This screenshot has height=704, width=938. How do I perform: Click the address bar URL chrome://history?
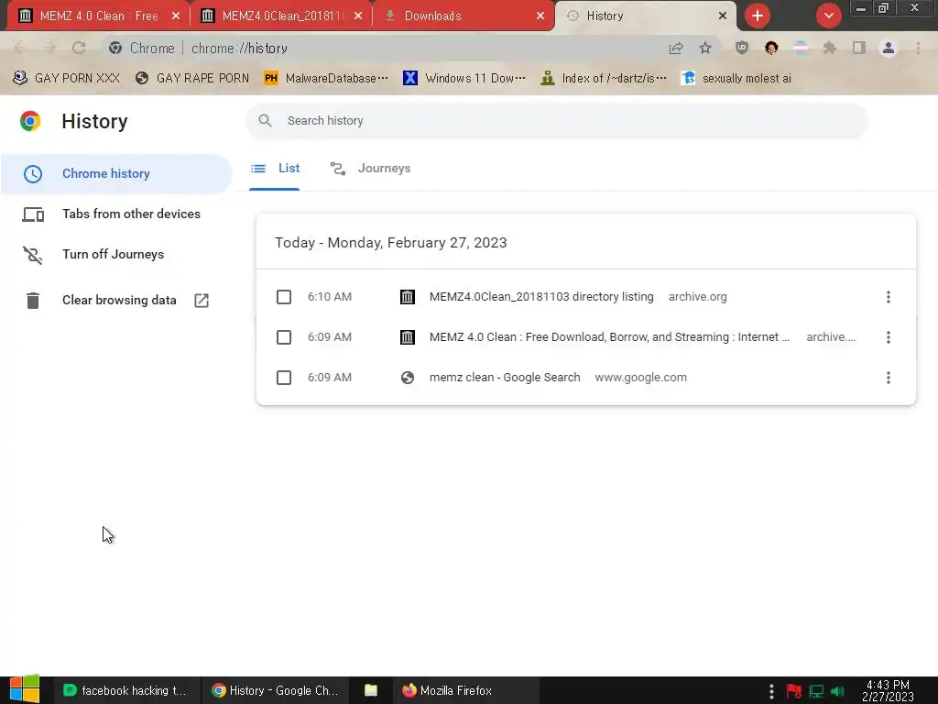pos(239,49)
